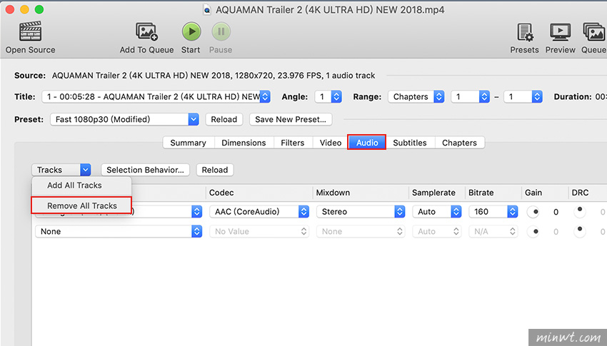Viewport: 607px width, 346px height.
Task: Click the first track's DRC dial
Action: [x=580, y=212]
